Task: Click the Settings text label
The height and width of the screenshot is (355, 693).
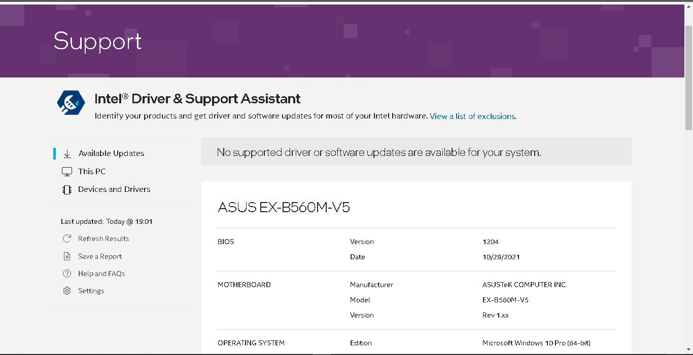Action: pyautogui.click(x=91, y=290)
